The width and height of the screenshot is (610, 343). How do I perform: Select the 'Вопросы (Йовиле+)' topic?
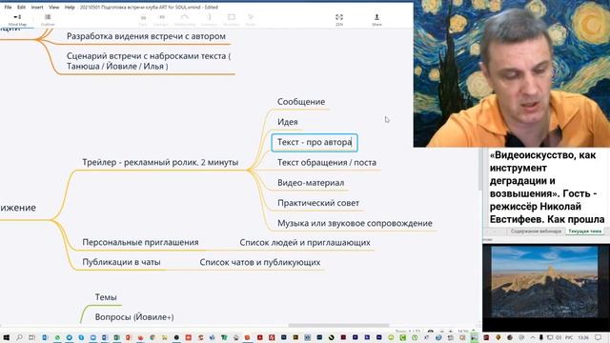[x=134, y=317]
